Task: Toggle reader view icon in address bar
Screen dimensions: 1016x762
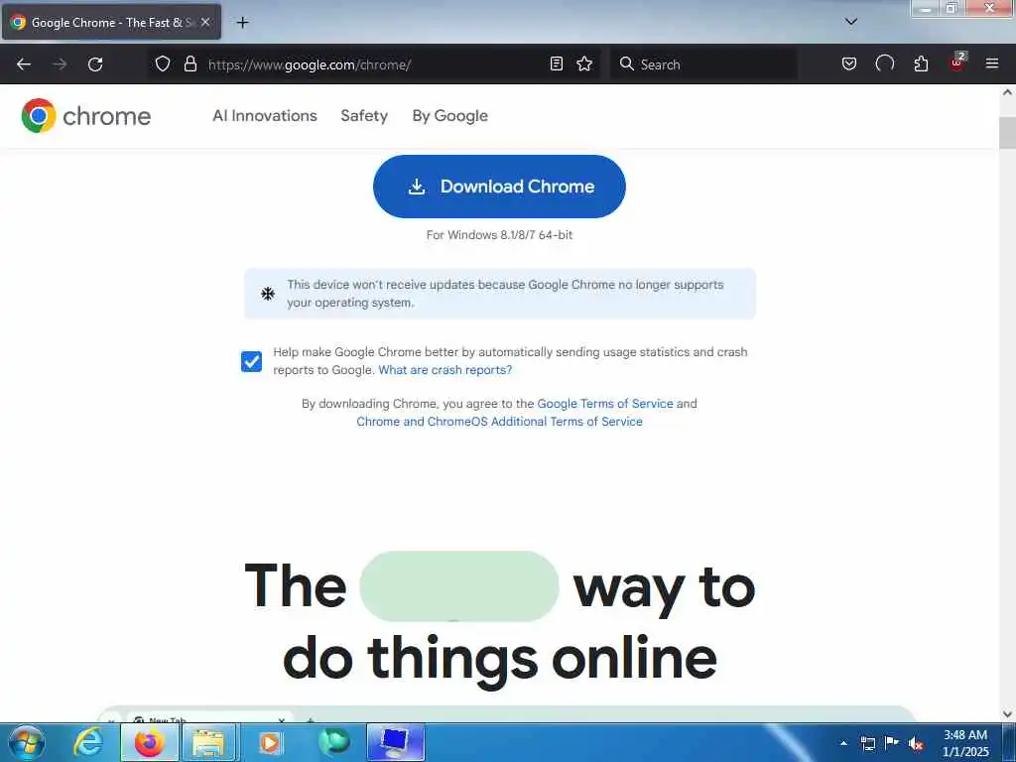Action: pyautogui.click(x=556, y=63)
